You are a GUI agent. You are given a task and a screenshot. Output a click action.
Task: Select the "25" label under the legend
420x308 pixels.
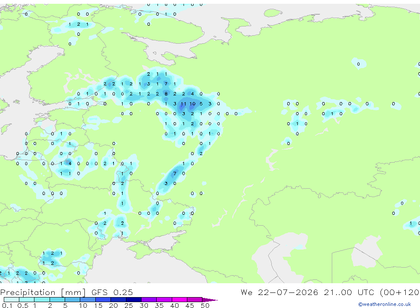[129, 305]
